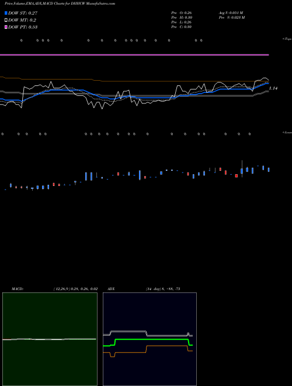Click the chart title mentioning MunafaSutra.com

[x=60, y=4]
